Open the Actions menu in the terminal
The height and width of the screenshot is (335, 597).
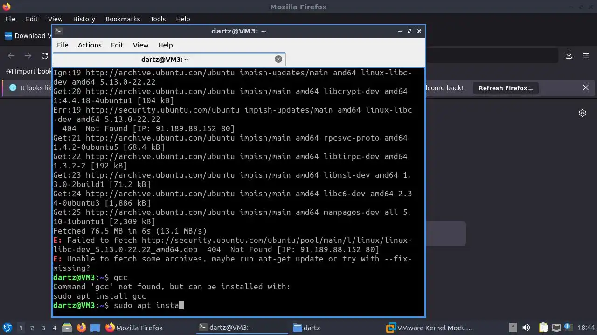pos(90,45)
